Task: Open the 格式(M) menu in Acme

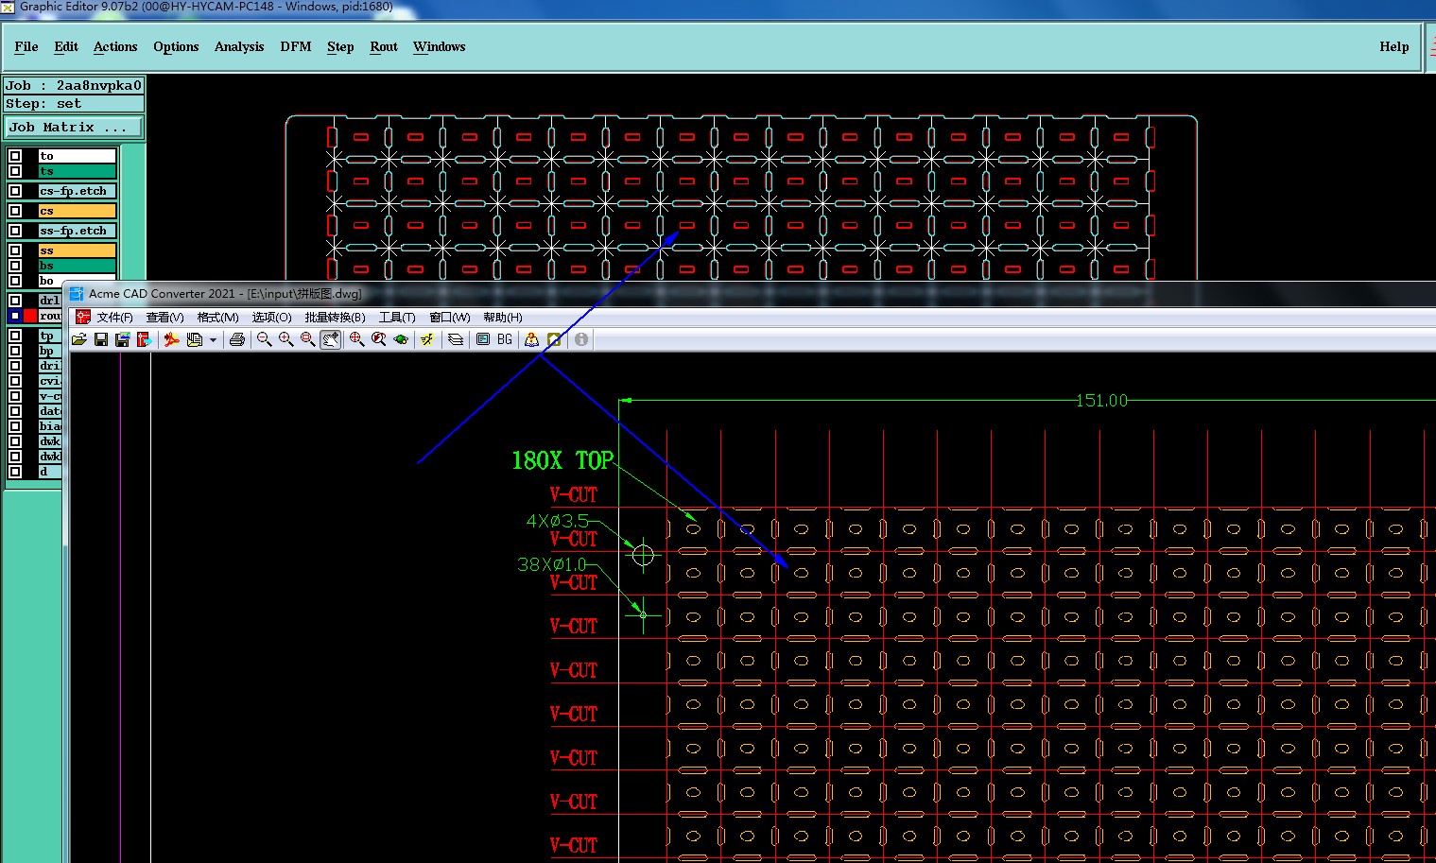Action: (x=218, y=318)
